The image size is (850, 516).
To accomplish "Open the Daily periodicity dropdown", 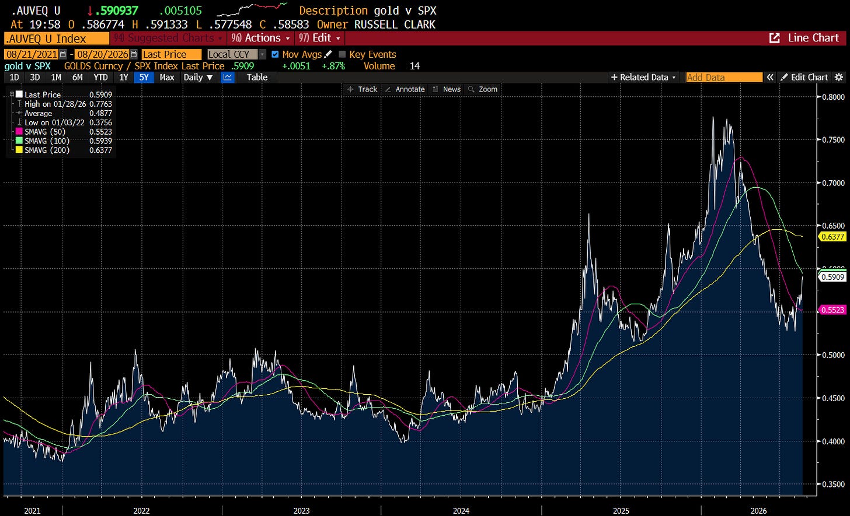I will pyautogui.click(x=197, y=77).
